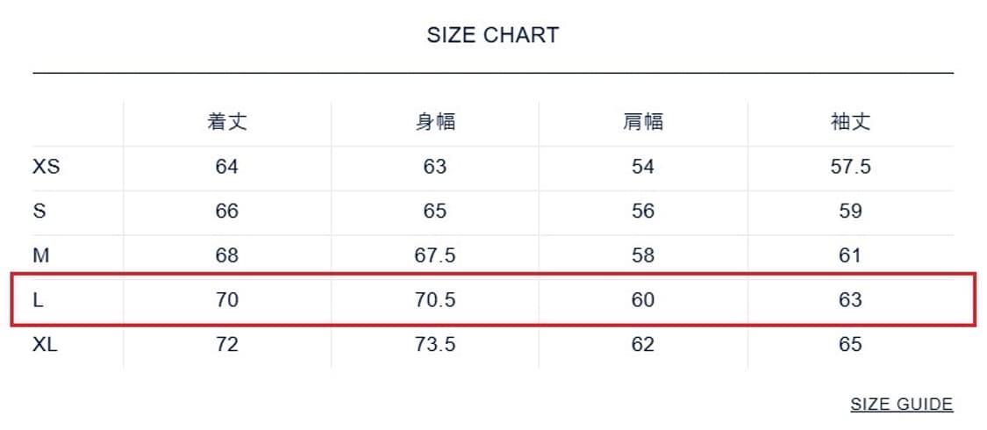
Task: Select the XS size row label
Action: (x=46, y=167)
